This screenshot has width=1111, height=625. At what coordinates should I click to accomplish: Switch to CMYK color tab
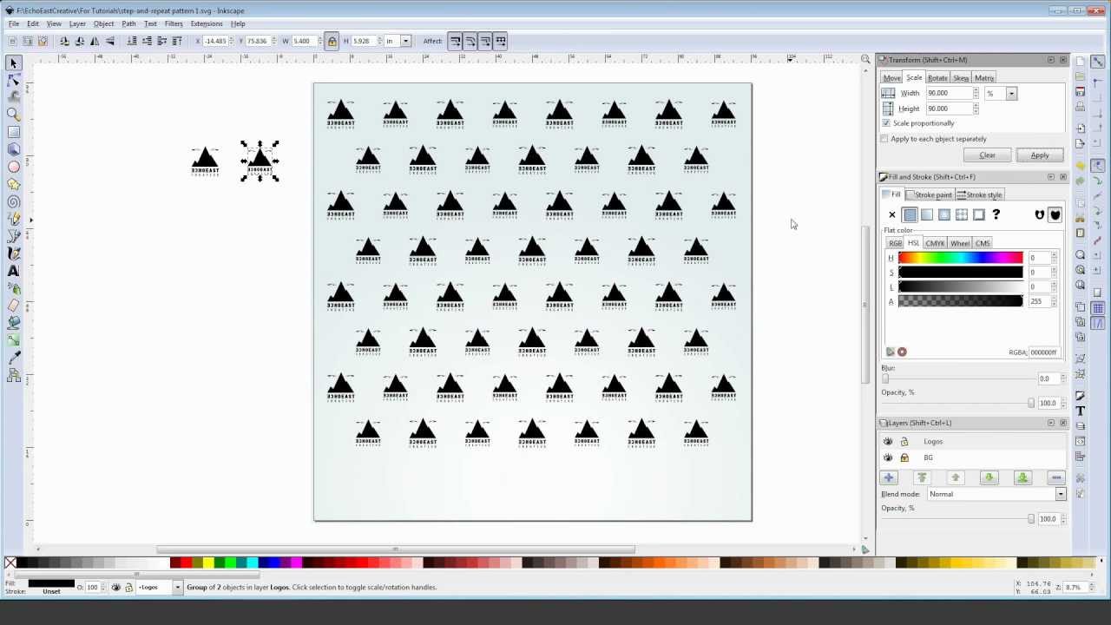[935, 244]
